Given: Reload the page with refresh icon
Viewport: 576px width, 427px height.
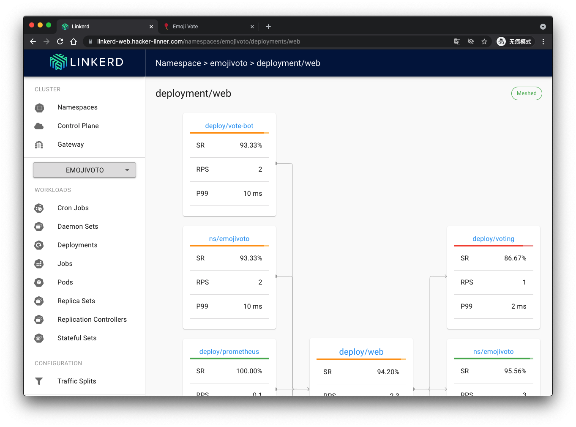Looking at the screenshot, I should pos(60,41).
